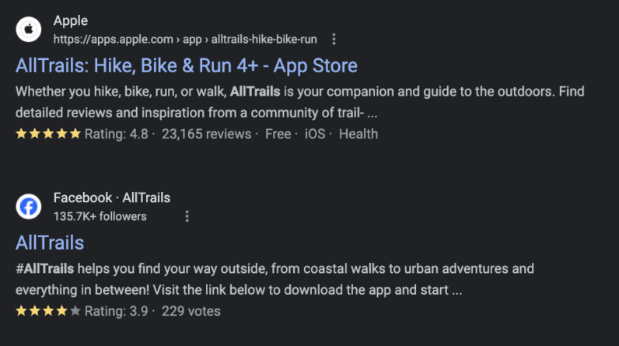This screenshot has width=619, height=346.
Task: Click the 135.7K+ followers text
Action: [100, 216]
